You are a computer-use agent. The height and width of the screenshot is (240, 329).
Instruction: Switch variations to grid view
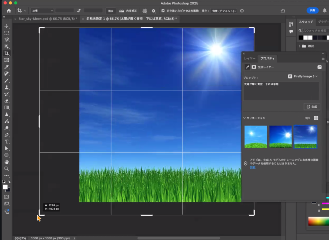click(316, 118)
